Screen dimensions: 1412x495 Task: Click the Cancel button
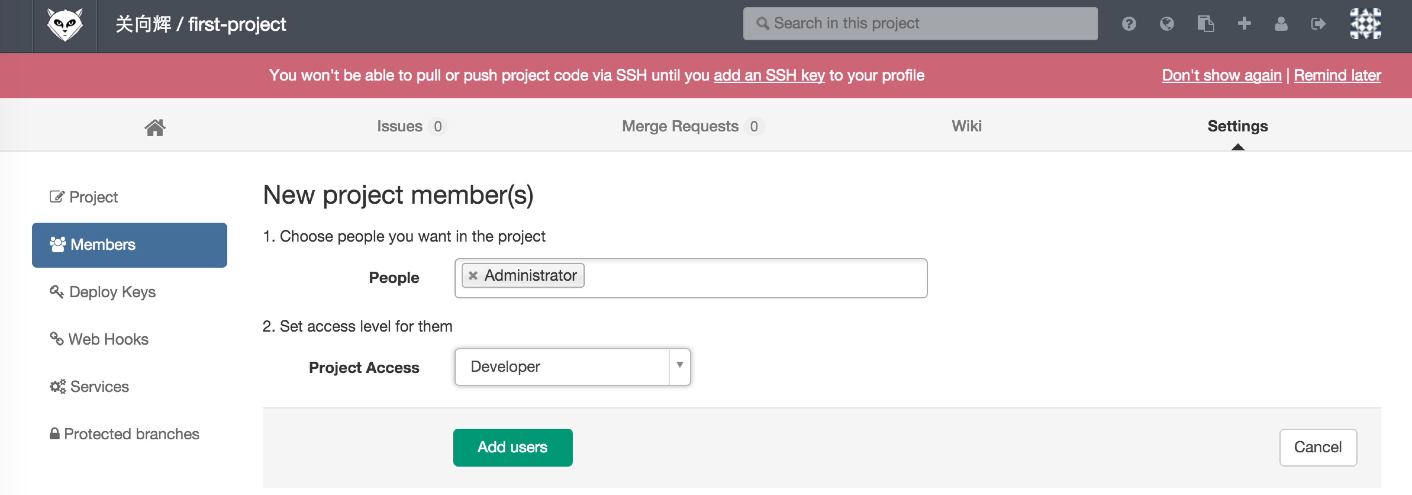point(1317,447)
